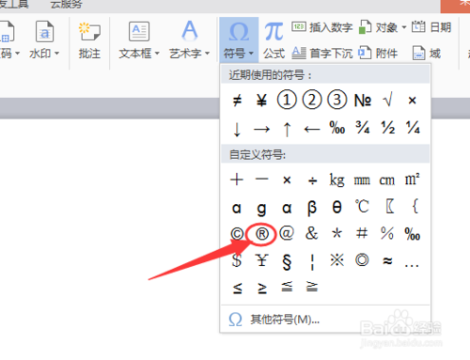
Task: Click 首字下沉 drop cap
Action: point(322,54)
